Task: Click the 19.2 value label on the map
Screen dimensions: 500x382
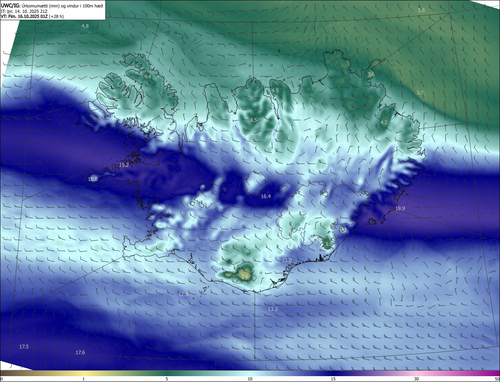Action: tap(124, 165)
